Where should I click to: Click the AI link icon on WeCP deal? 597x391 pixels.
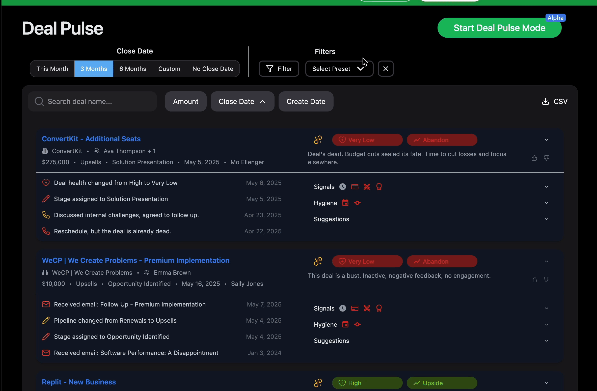pos(318,261)
